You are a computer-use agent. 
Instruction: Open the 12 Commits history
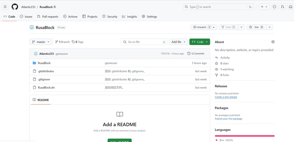(196, 54)
